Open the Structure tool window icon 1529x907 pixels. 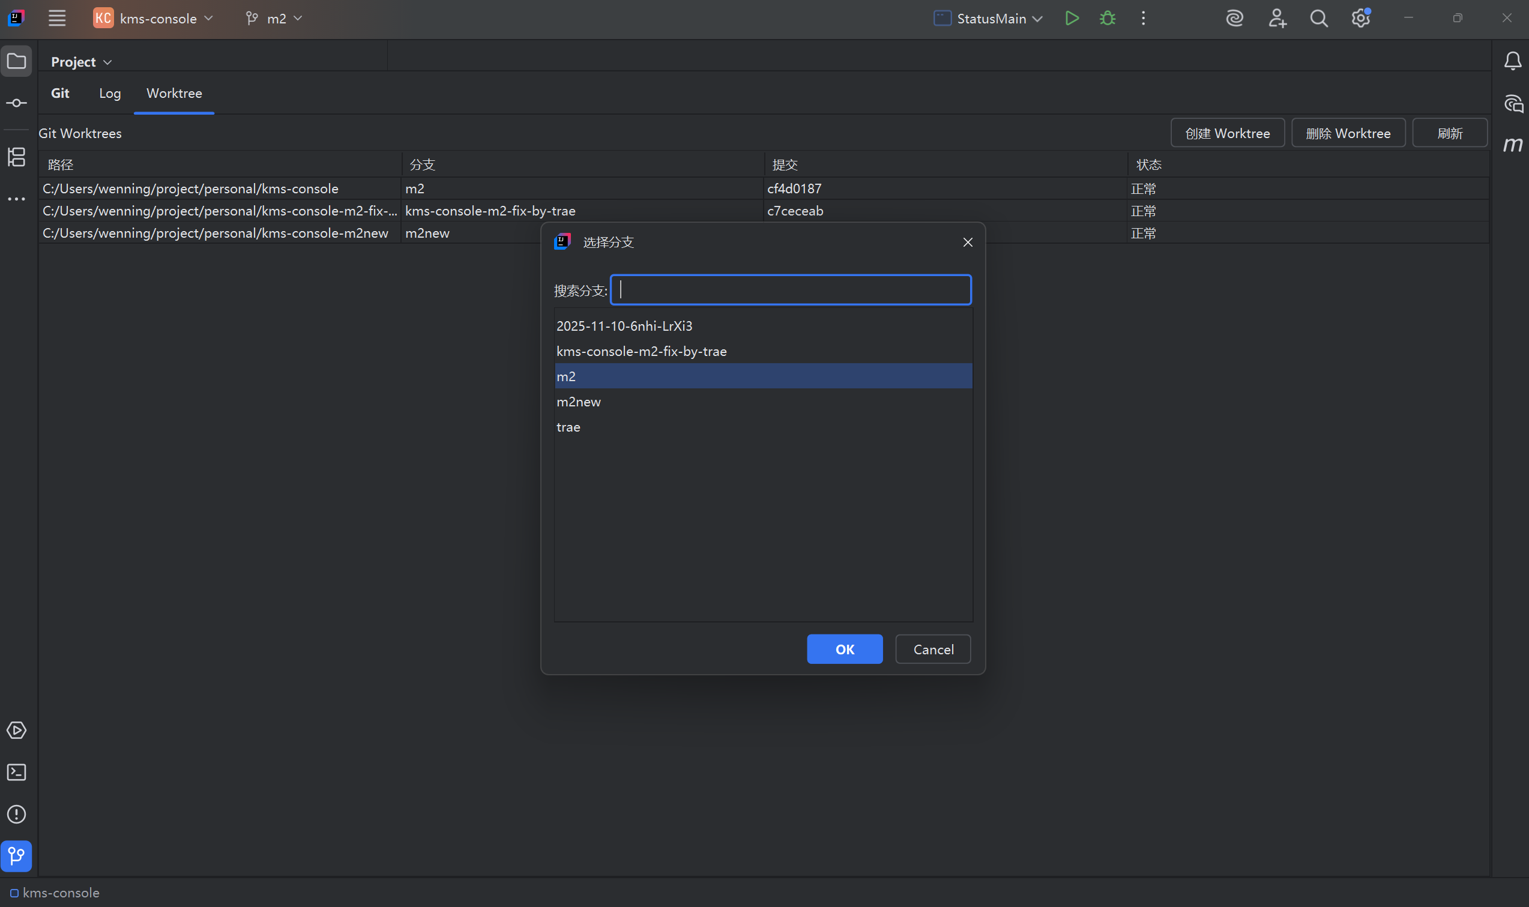coord(16,157)
